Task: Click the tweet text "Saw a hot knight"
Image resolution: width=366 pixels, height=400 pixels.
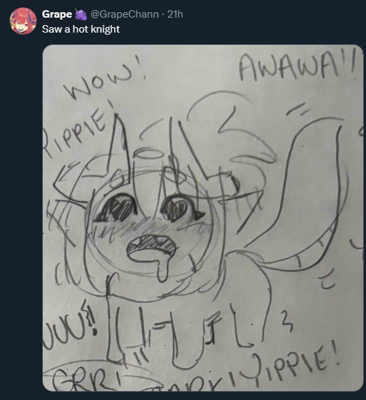Action: point(81,29)
